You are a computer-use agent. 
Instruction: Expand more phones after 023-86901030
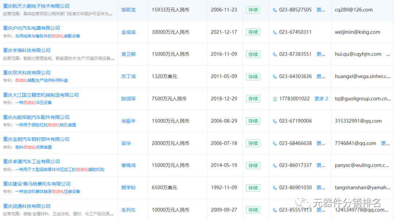point(321,188)
